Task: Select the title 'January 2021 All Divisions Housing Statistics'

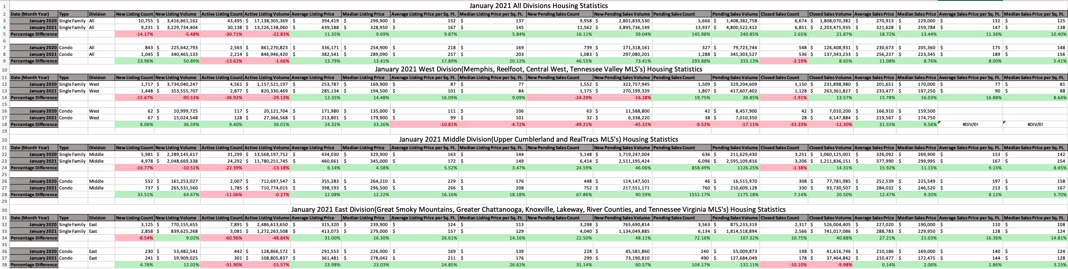Action: pos(539,6)
